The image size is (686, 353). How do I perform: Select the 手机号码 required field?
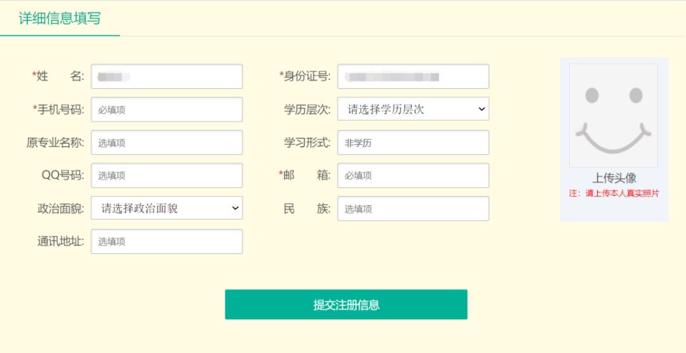(x=166, y=109)
